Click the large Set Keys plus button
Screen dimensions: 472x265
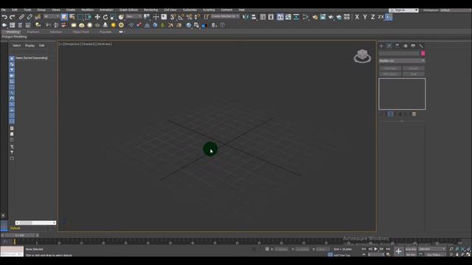[x=398, y=252]
